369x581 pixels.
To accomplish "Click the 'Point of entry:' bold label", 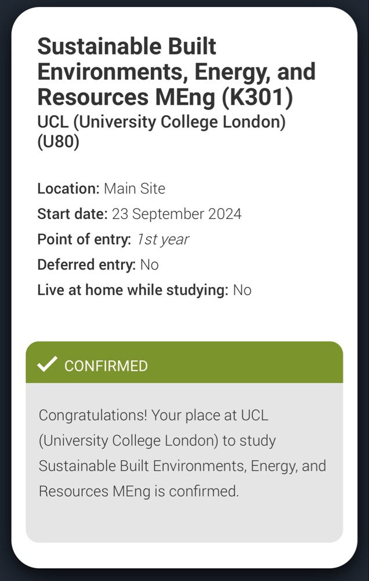I will (x=84, y=239).
